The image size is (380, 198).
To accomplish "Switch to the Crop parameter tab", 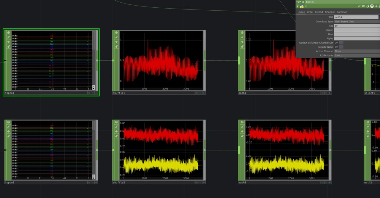I will [310, 12].
